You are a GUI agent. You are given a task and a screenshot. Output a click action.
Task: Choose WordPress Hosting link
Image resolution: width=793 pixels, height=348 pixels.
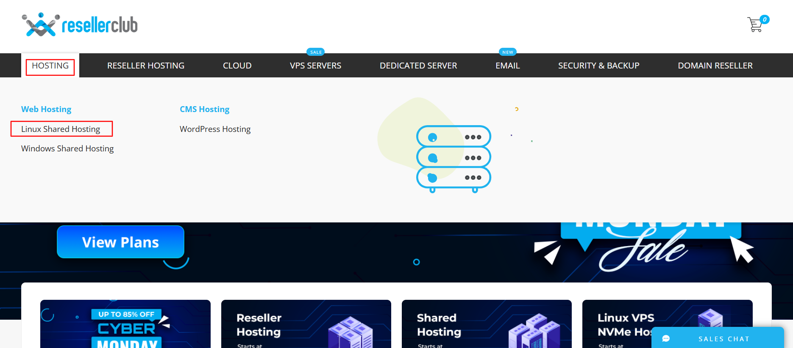(x=215, y=129)
